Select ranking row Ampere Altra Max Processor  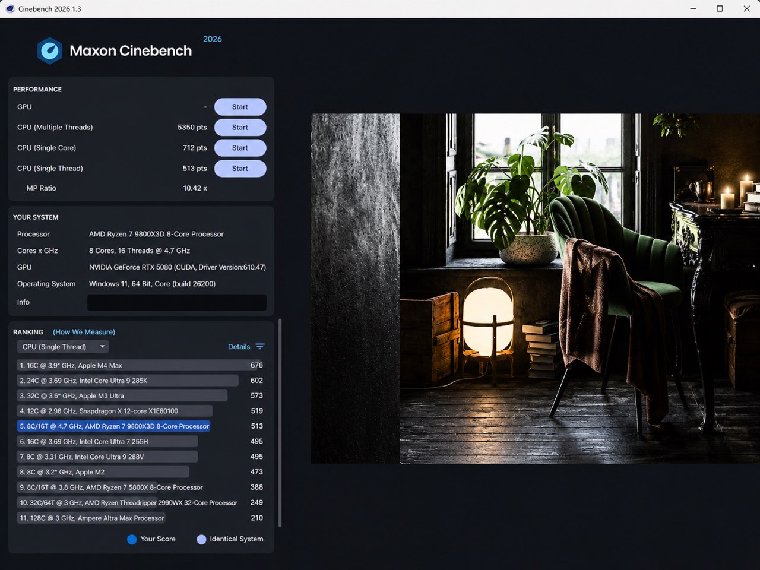tap(140, 518)
